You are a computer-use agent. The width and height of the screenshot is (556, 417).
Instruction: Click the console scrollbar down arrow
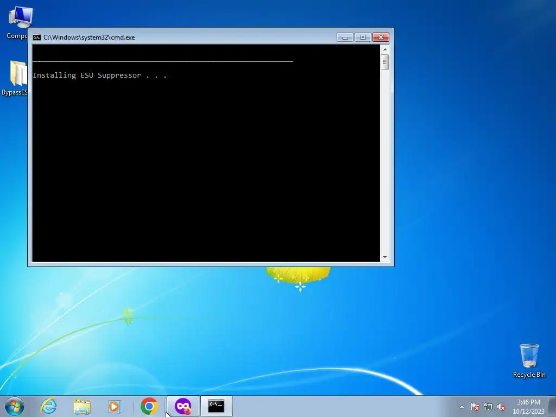(x=385, y=257)
